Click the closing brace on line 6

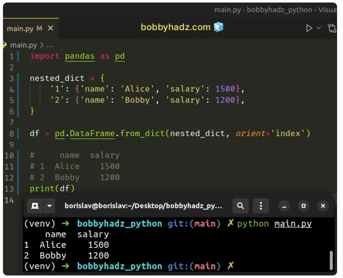click(x=32, y=111)
